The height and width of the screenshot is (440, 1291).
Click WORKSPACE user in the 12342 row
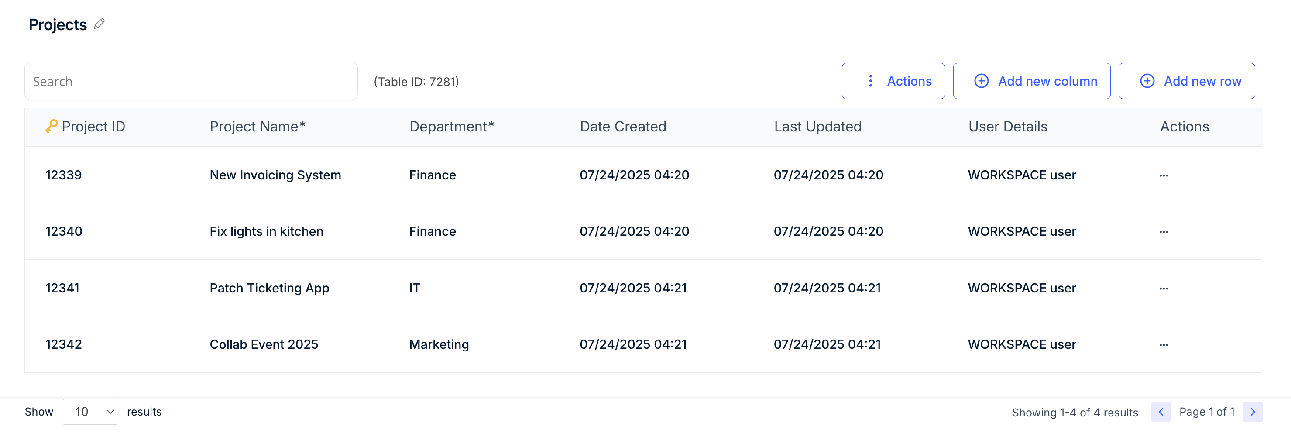point(1021,344)
